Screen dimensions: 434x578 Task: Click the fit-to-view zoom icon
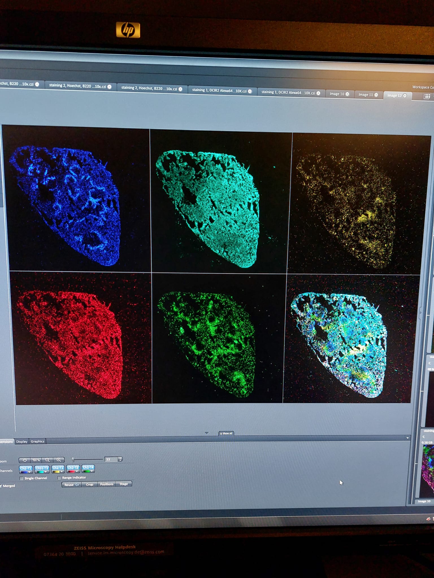point(25,460)
